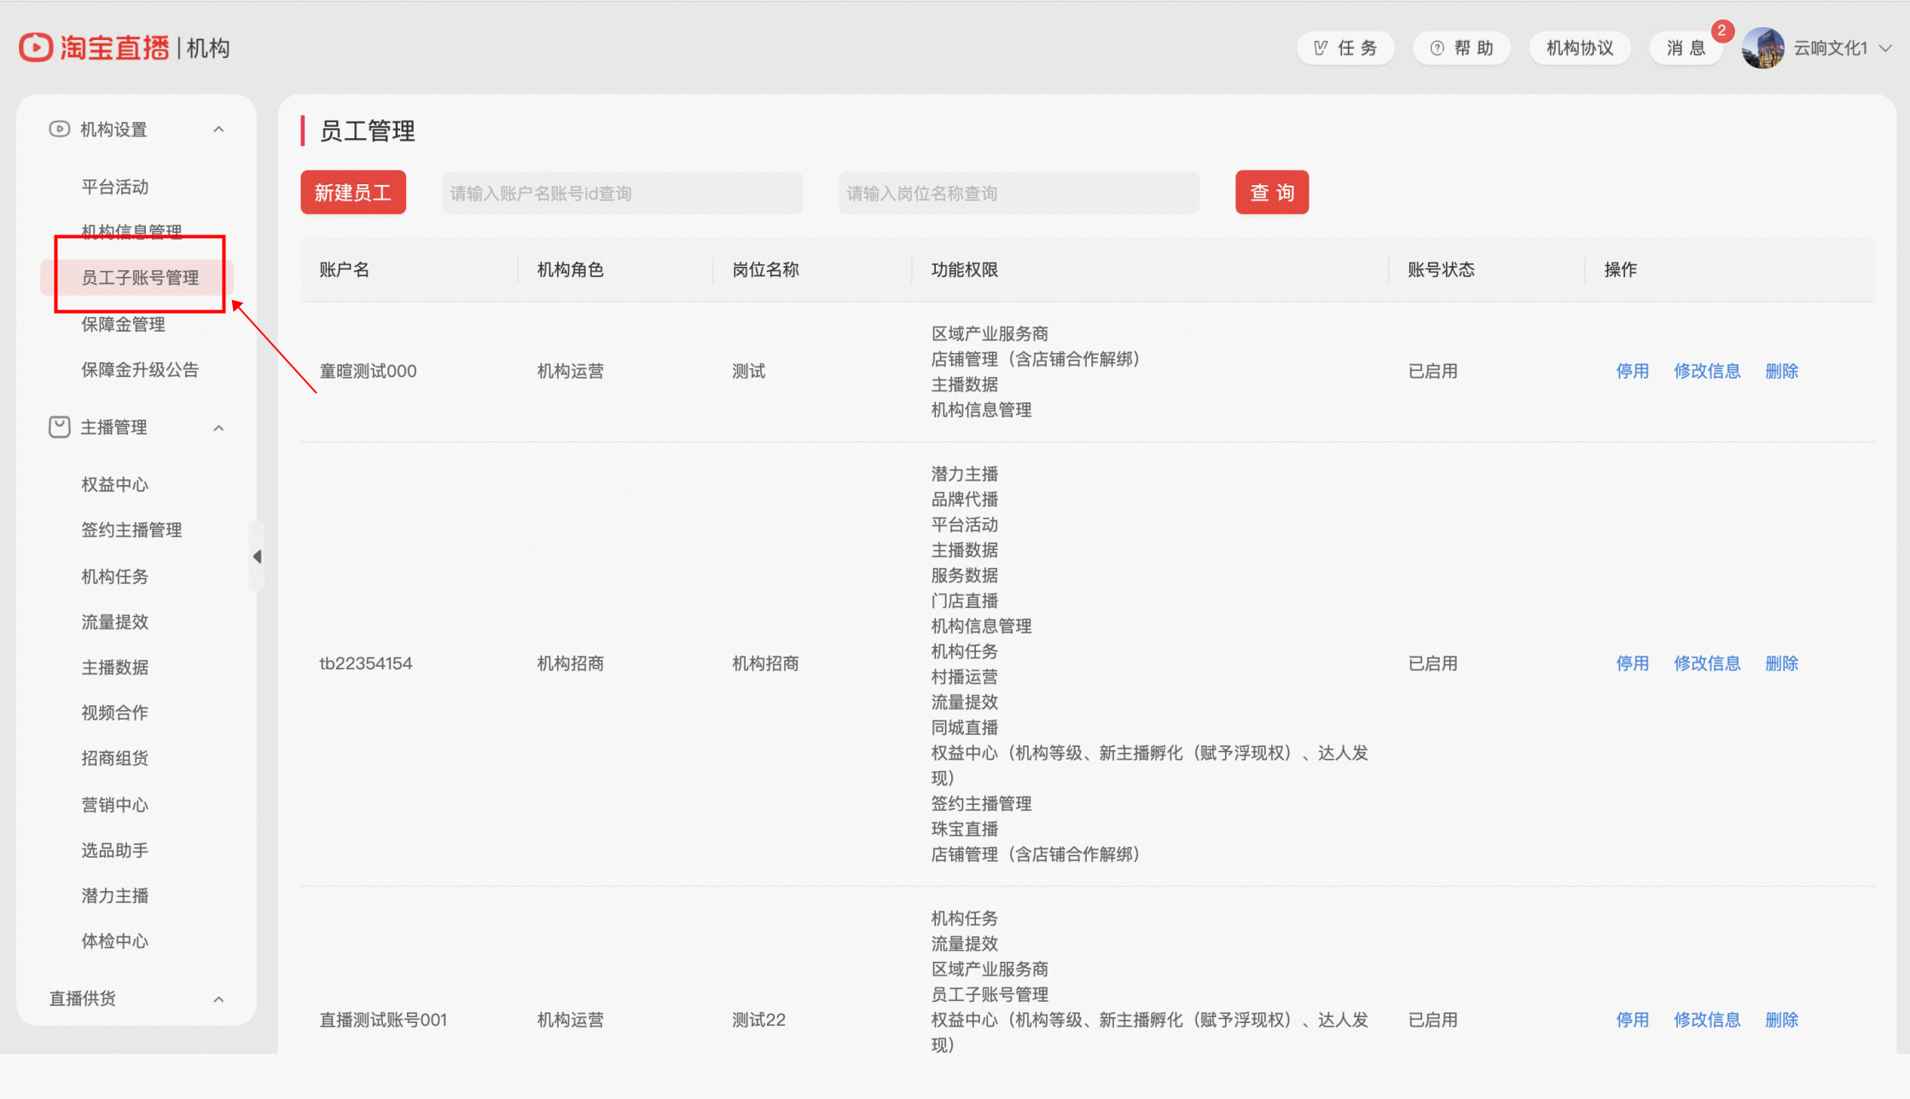Click the 帮助 button in header

click(1462, 48)
